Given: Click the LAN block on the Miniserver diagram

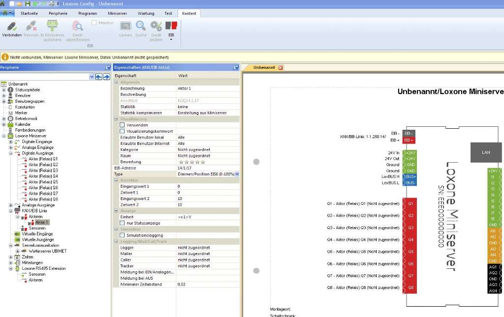Looking at the screenshot, I should (486, 152).
